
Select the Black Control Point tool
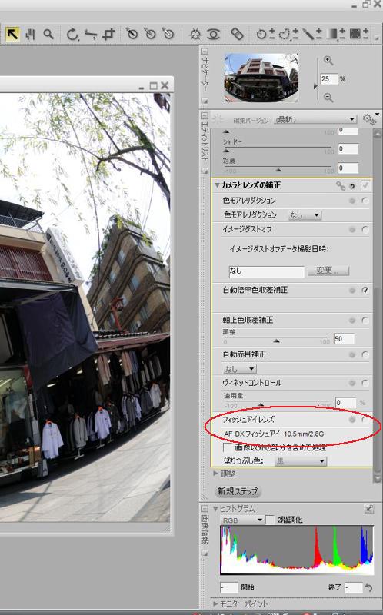[x=132, y=34]
